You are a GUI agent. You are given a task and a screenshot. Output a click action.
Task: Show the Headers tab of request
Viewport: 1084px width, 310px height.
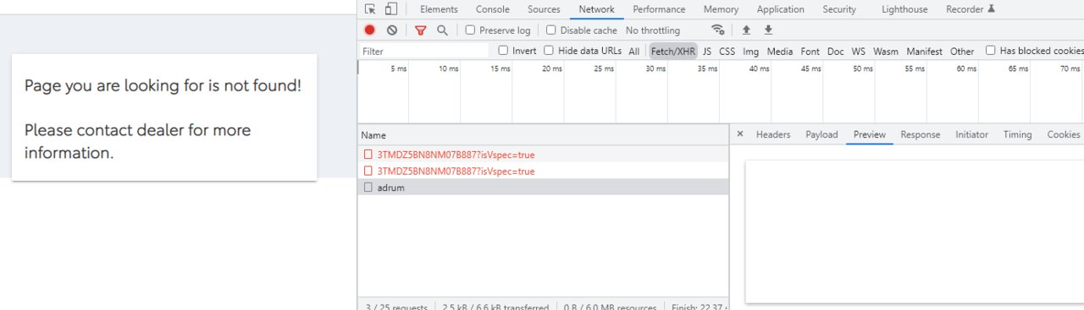773,134
